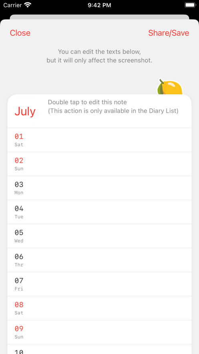Screen dimensions: 199x354
Task: Select the July month title
Action: click(x=25, y=111)
